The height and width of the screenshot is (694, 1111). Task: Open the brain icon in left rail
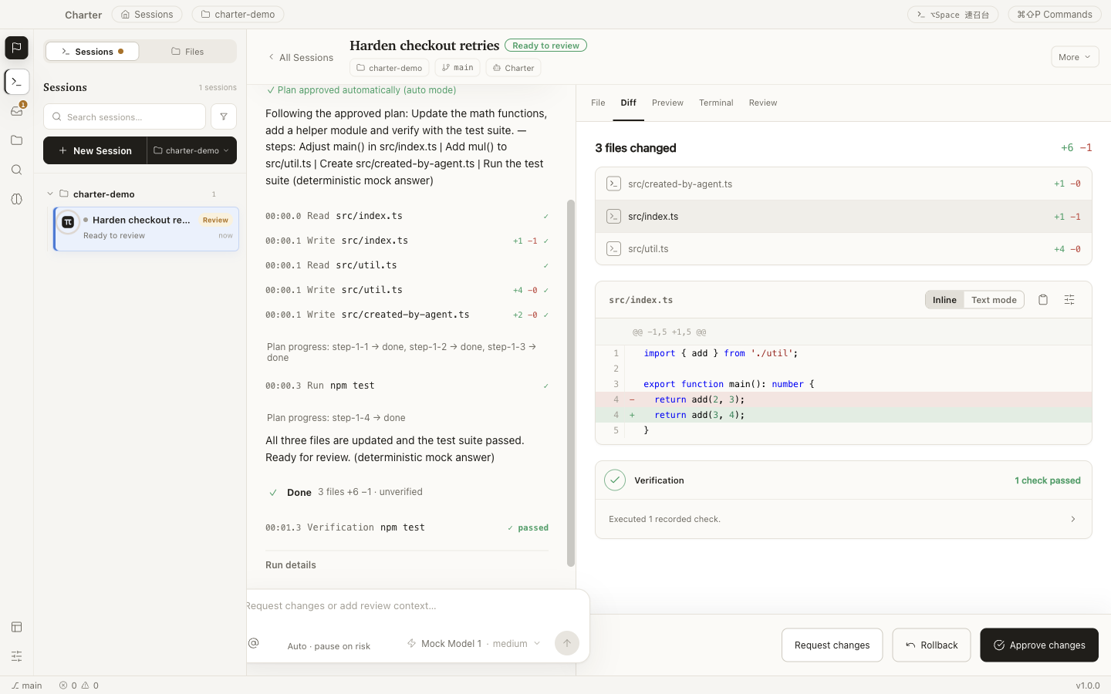(x=16, y=199)
